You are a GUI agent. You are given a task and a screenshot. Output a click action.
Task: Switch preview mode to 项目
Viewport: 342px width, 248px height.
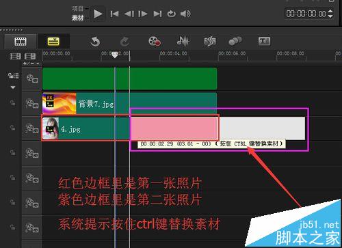point(78,9)
